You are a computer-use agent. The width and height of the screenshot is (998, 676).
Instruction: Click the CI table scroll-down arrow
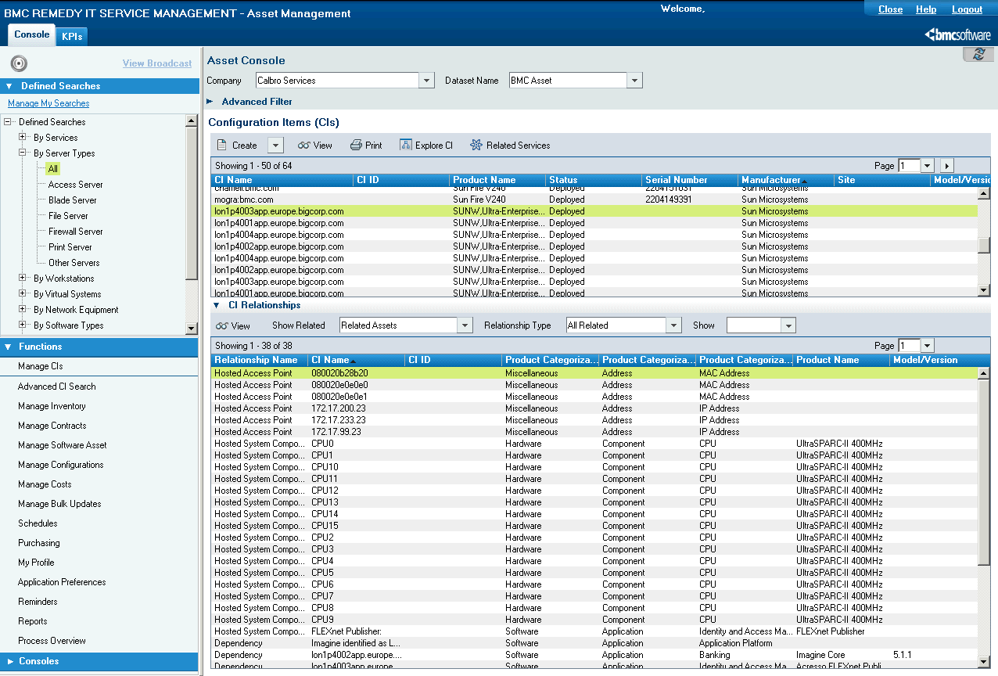point(984,291)
